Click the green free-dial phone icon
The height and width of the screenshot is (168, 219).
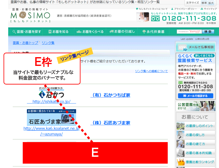point(155,18)
